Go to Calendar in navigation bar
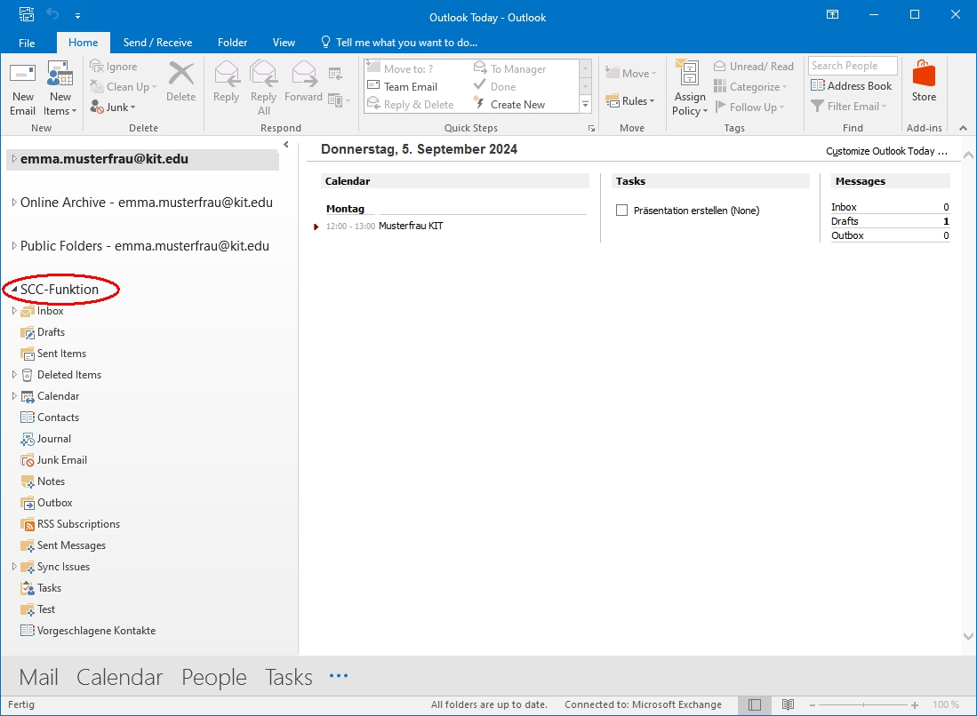The height and width of the screenshot is (716, 977). point(120,677)
